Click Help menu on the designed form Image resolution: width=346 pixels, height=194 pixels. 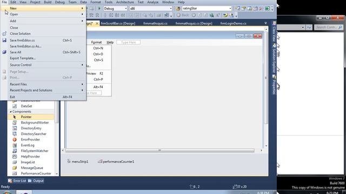110,42
